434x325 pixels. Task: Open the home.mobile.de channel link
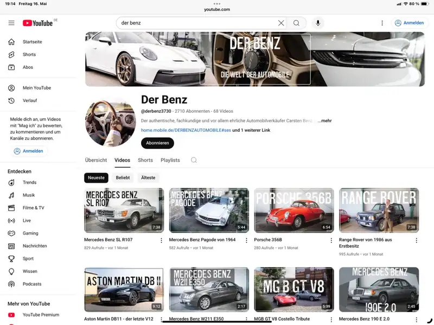pos(186,130)
